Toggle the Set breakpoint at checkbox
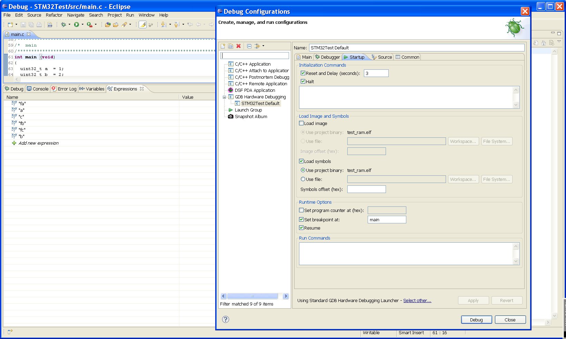 pos(301,220)
